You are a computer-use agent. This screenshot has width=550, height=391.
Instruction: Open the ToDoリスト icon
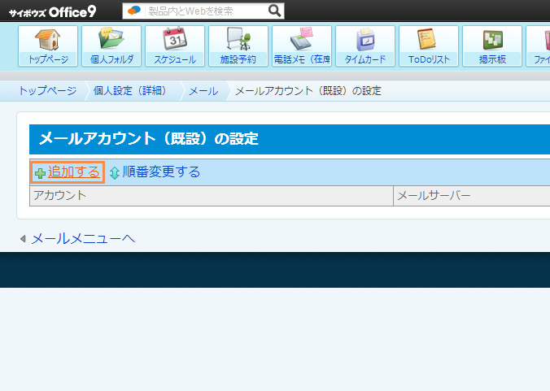[x=429, y=46]
